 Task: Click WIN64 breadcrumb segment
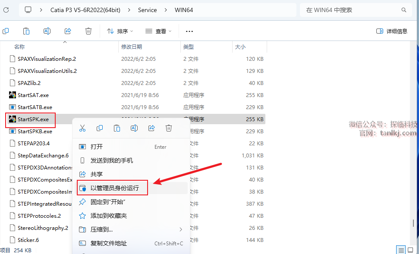(184, 10)
